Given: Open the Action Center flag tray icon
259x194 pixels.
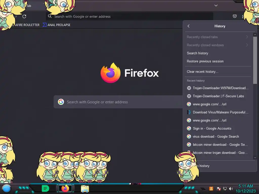Looking at the screenshot, I should pos(219,188).
